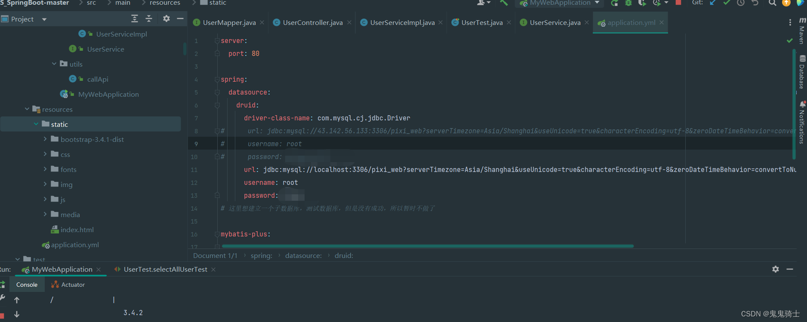807x322 pixels.
Task: Click the druid: breadcrumb
Action: tap(344, 255)
